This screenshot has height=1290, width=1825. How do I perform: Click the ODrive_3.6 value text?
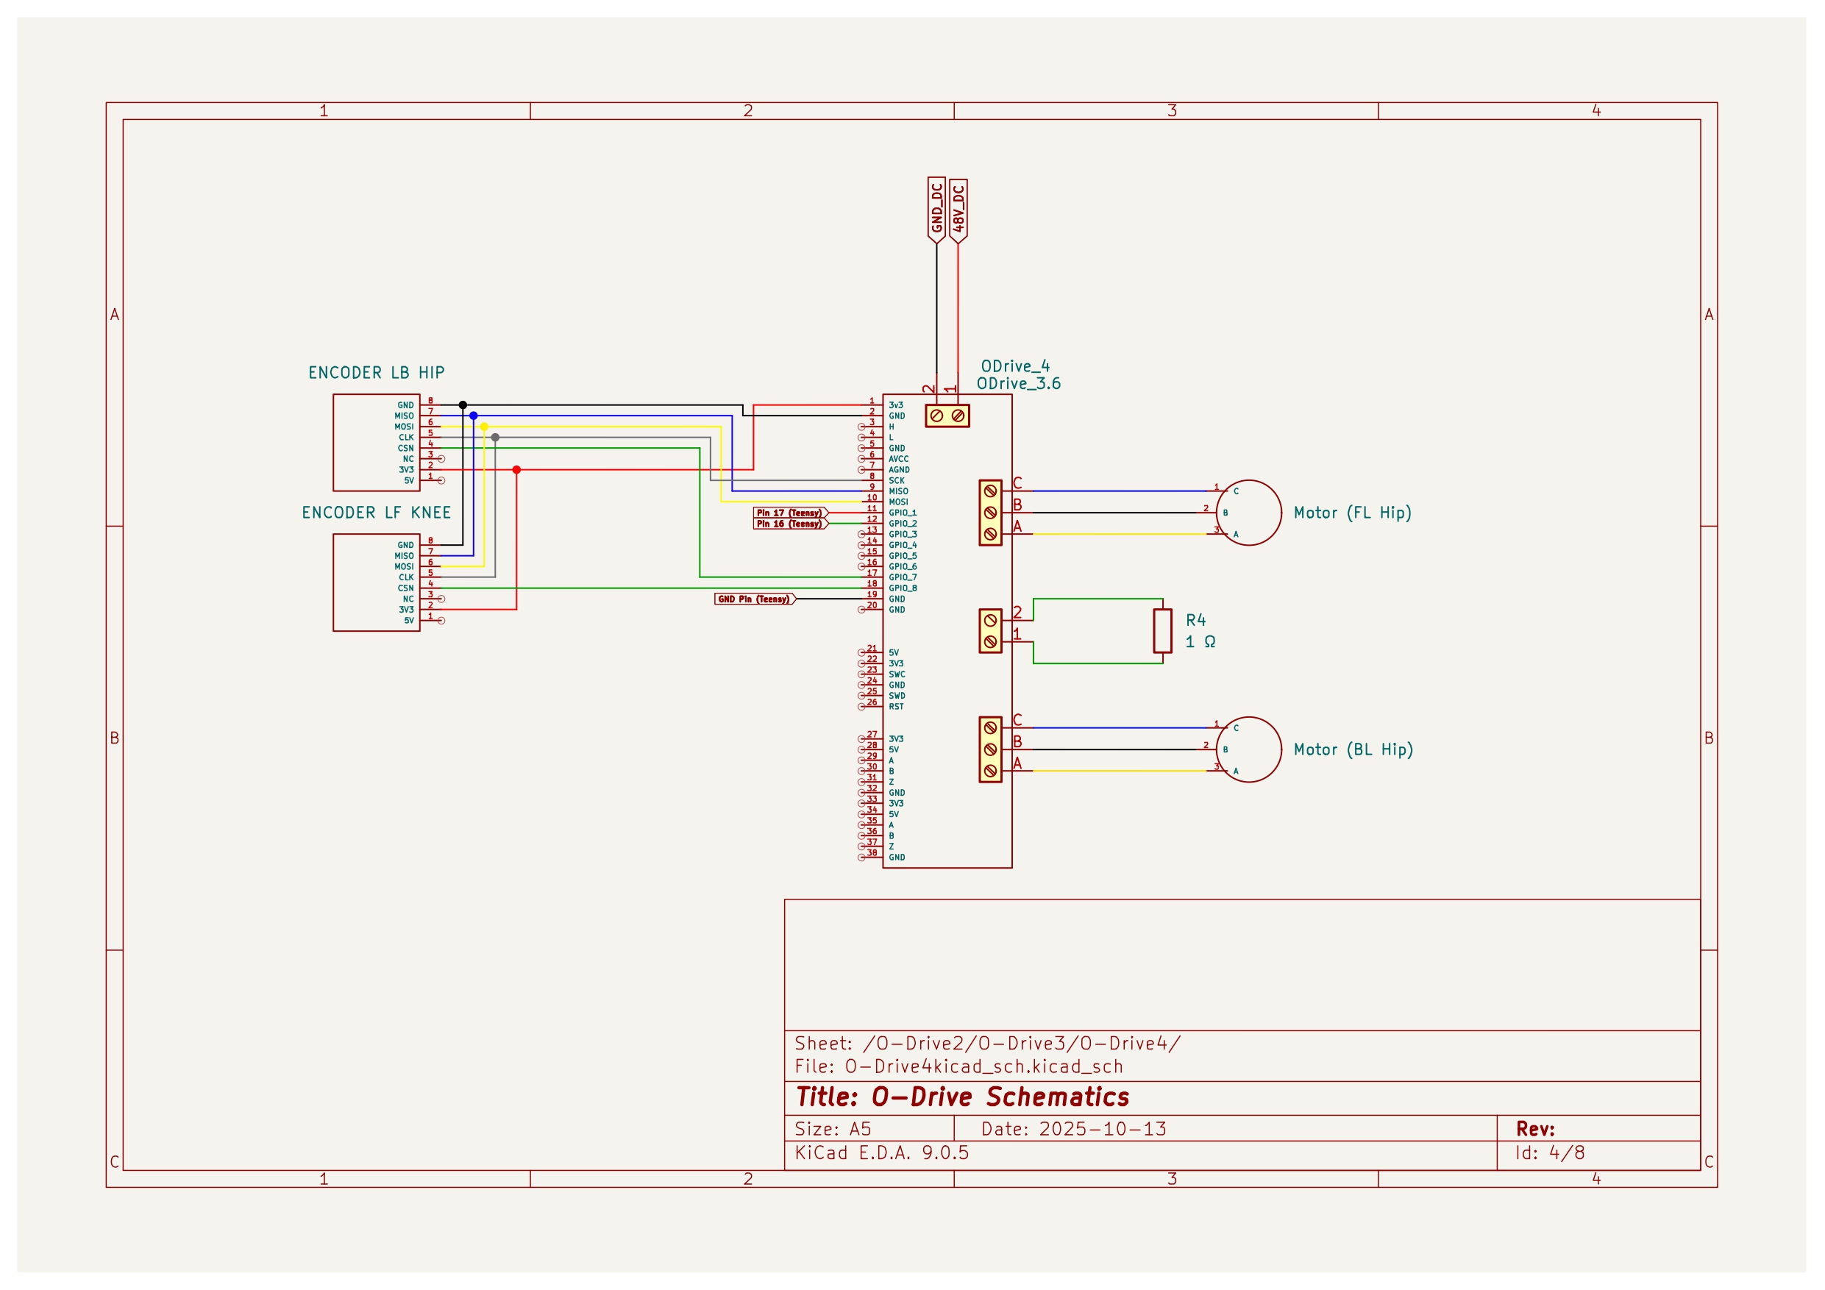[x=1018, y=384]
